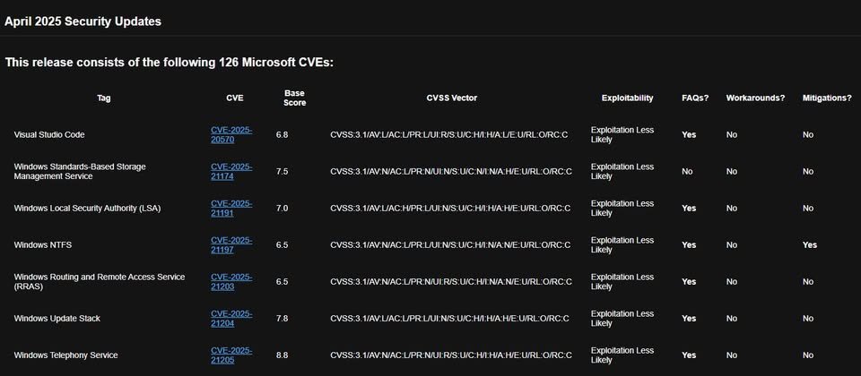Click the Tag column header
Screen dimensions: 861x376
(104, 98)
